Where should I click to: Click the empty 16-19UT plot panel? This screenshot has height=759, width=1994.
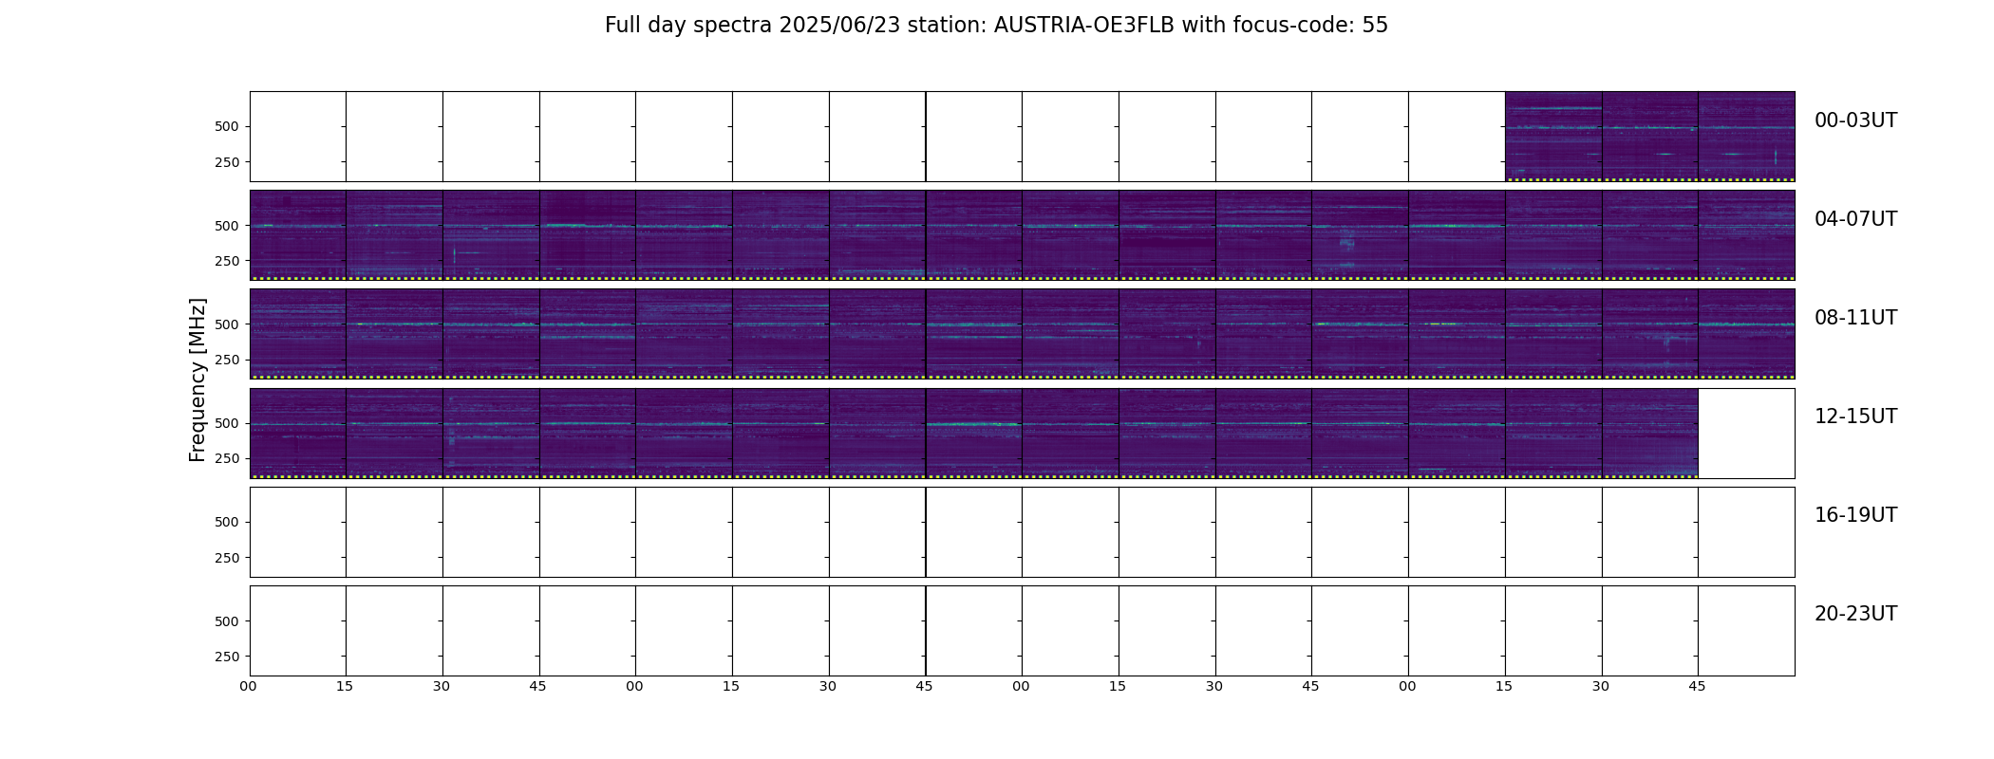1022,531
